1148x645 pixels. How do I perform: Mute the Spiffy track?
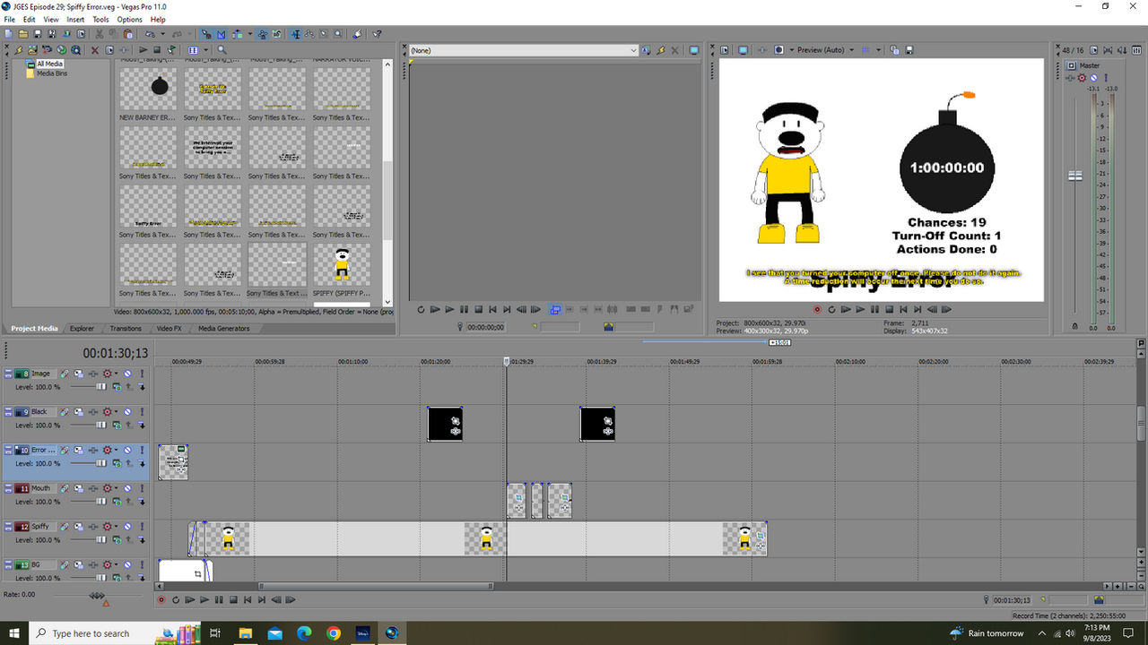pyautogui.click(x=127, y=527)
